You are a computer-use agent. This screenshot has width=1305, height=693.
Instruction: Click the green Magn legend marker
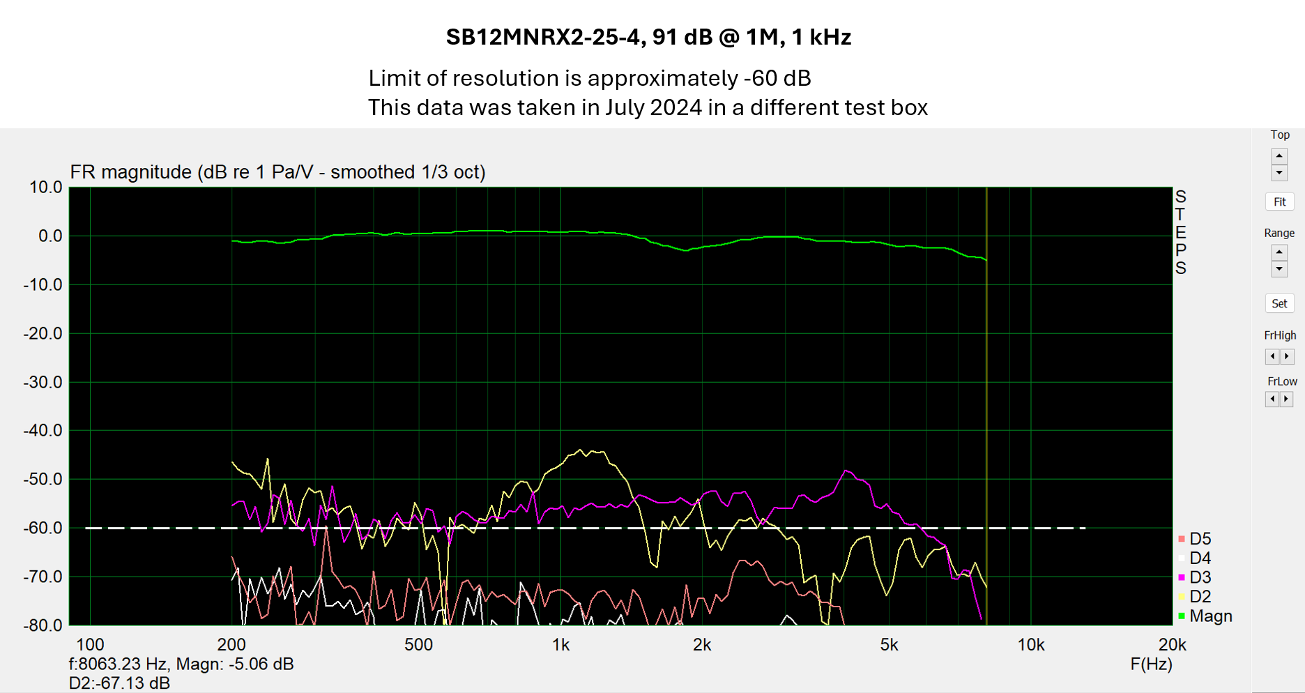tap(1182, 616)
